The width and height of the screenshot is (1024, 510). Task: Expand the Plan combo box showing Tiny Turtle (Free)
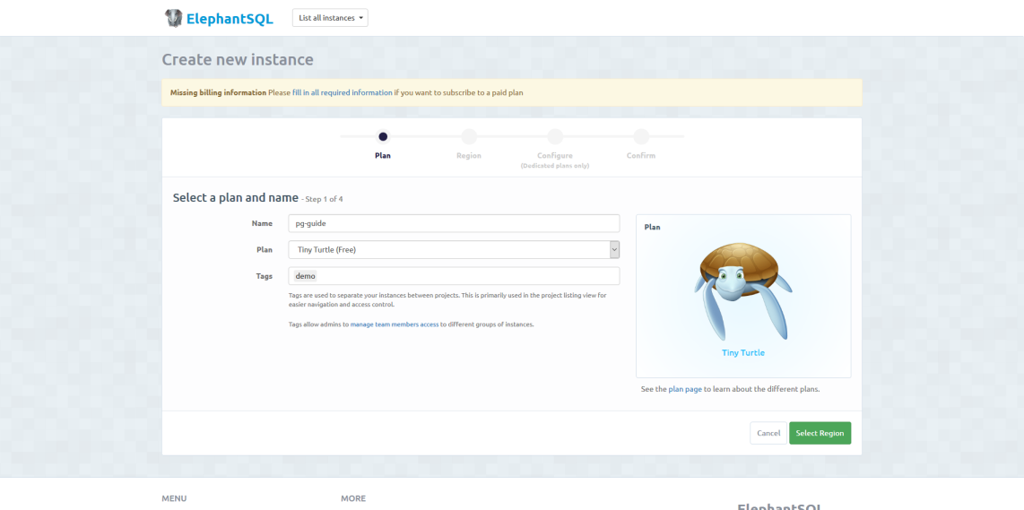click(454, 249)
